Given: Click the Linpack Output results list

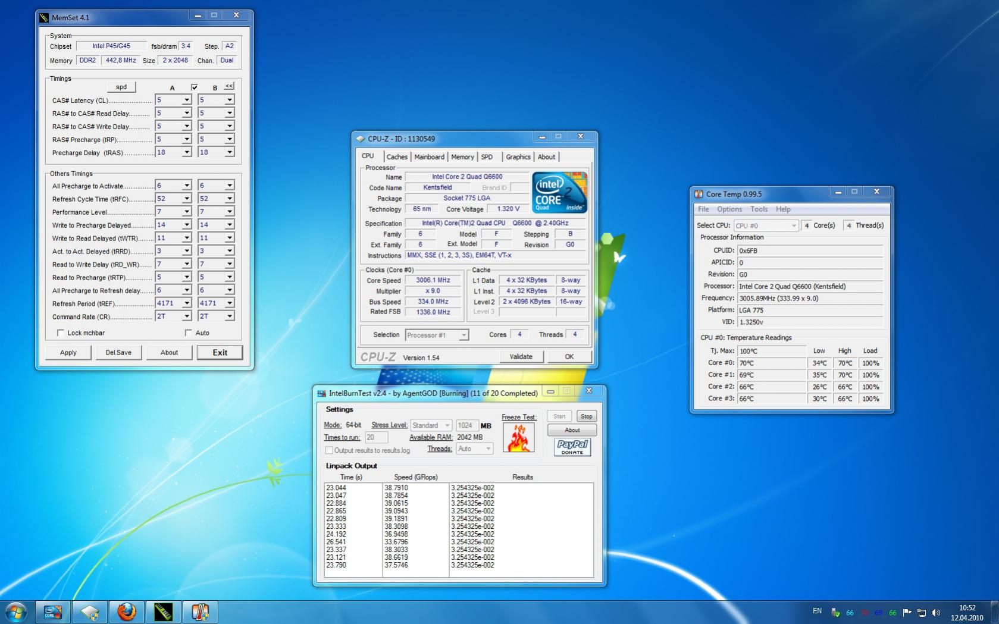Looking at the screenshot, I should [459, 529].
